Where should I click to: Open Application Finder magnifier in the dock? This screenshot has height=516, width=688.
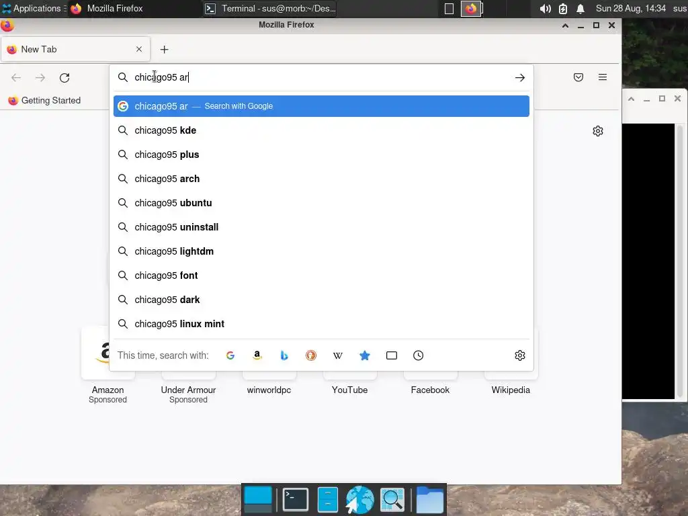392,499
